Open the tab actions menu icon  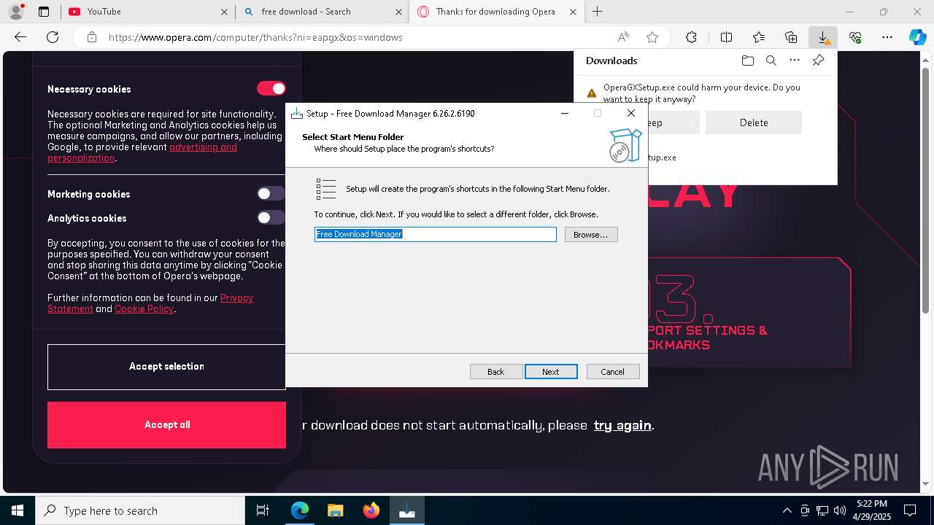pyautogui.click(x=44, y=12)
